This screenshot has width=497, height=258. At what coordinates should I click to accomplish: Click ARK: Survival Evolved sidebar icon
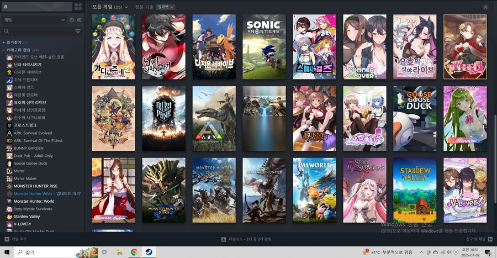[9, 133]
